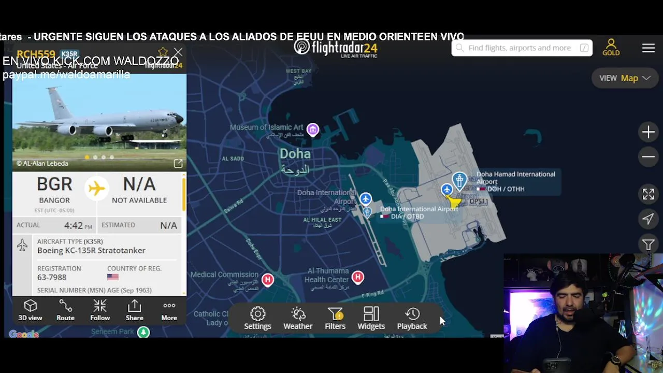Open the More options menu
The image size is (663, 373).
[x=169, y=310]
